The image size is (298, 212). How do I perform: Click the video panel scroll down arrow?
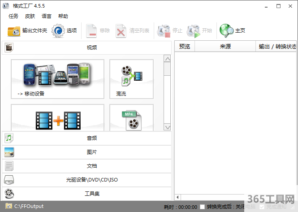167,127
